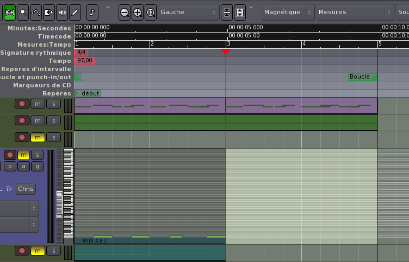Viewport: 409px width, 262px height.
Task: Click the zoom out button
Action: coord(125,11)
